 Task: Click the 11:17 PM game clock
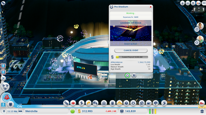coord(12,111)
